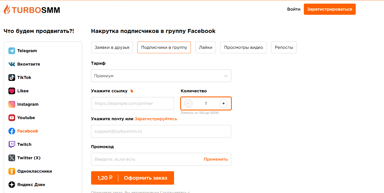This screenshot has height=193, width=384.
Task: Open the Тариф Премиум dropdown
Action: (x=161, y=76)
